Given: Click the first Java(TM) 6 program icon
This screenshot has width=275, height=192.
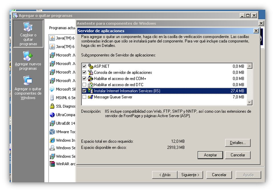Looking at the screenshot, I should [x=52, y=38].
